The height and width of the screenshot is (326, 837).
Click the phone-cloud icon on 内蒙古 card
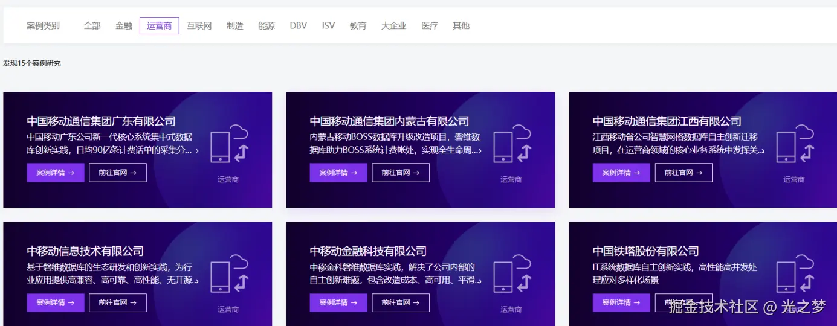[512, 144]
